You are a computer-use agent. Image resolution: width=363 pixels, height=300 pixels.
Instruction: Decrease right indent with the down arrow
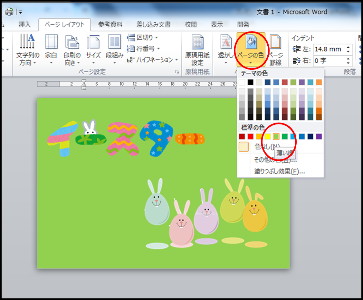(x=348, y=63)
